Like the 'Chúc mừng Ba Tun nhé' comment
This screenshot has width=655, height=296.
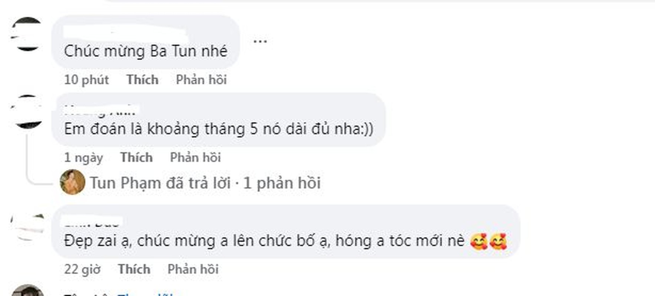tap(142, 79)
